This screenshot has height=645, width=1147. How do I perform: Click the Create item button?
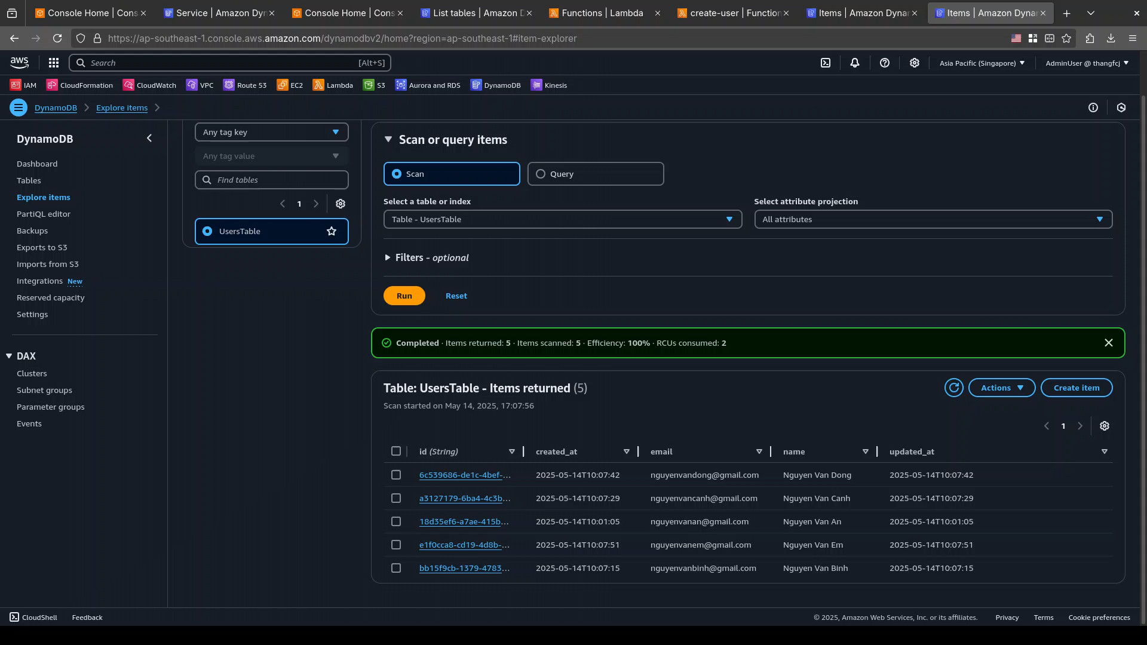1077,388
